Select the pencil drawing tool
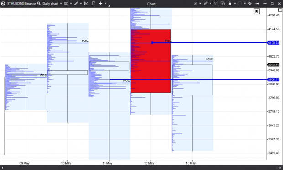The width and height of the screenshot is (283, 170). coord(76,4)
